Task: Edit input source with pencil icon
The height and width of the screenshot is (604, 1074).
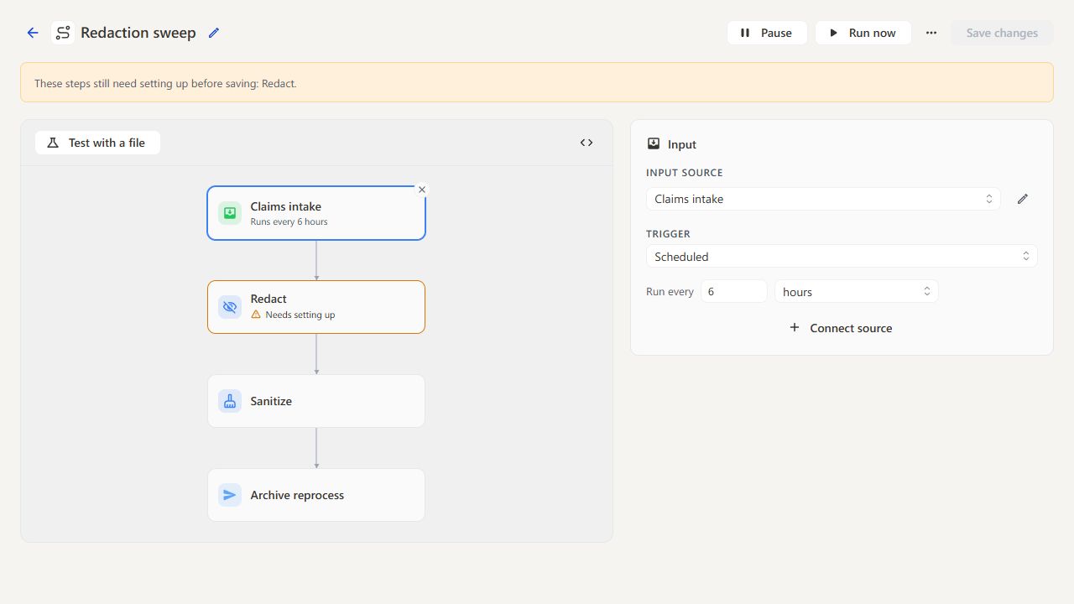Action: [x=1023, y=199]
